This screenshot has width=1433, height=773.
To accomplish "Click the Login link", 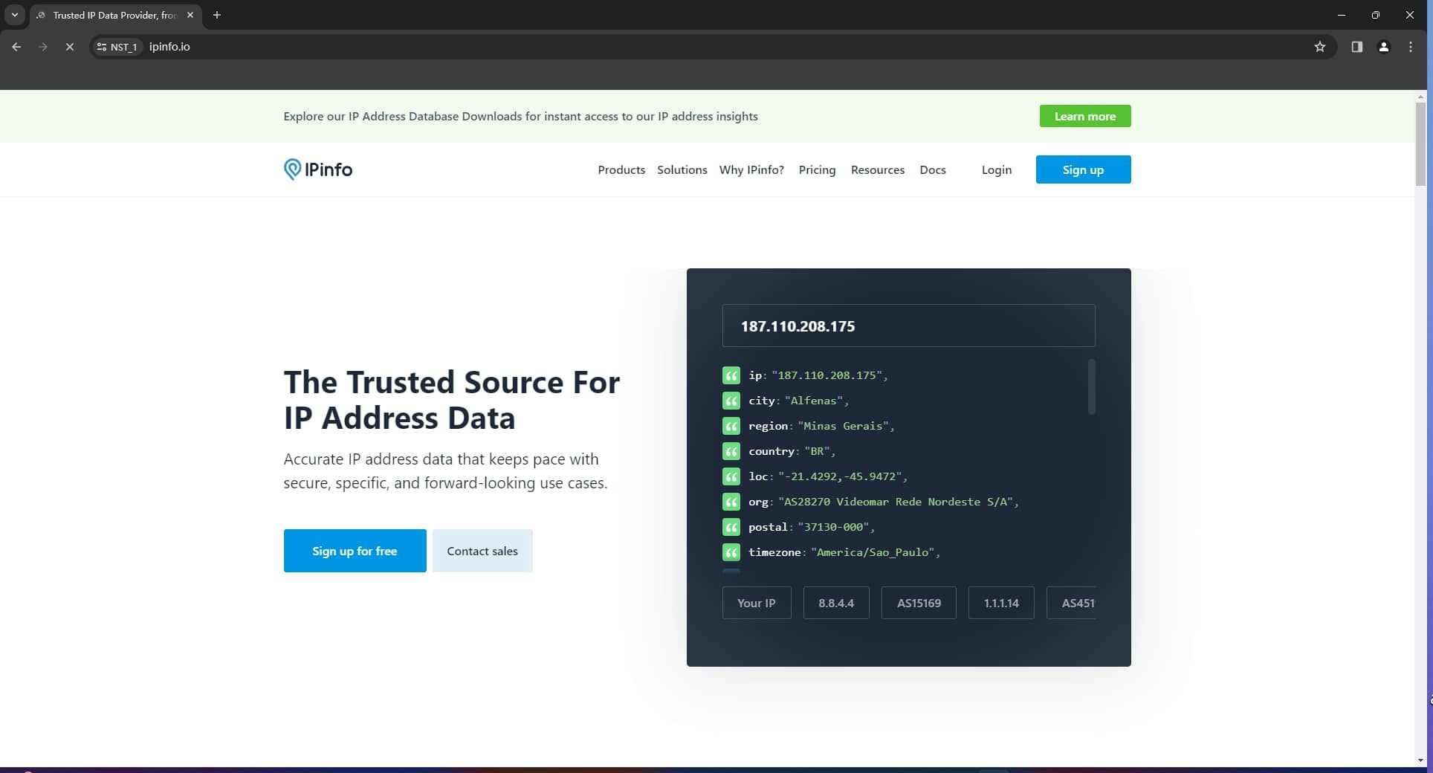I will pos(997,169).
